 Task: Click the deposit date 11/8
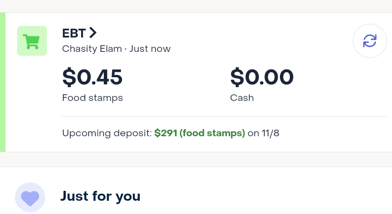(x=271, y=133)
